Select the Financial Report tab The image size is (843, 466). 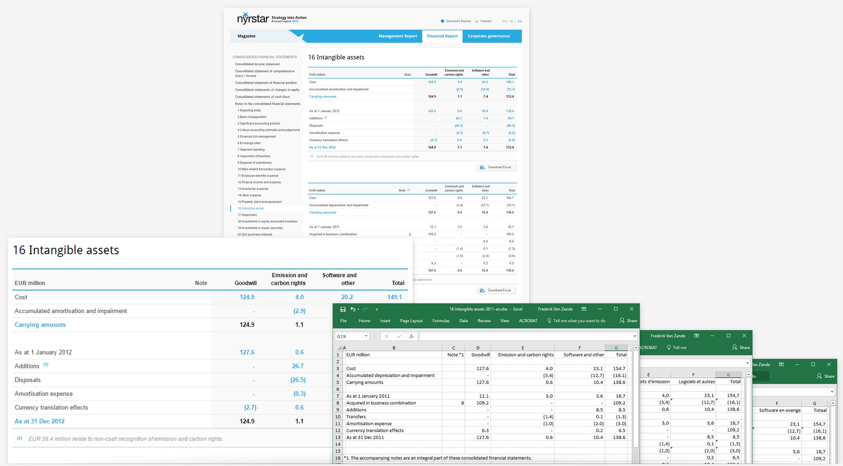(x=442, y=36)
